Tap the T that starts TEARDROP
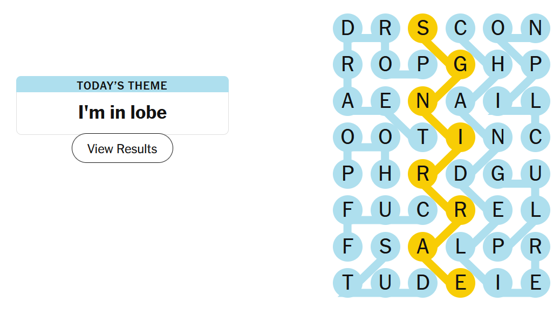The image size is (560, 315). (x=423, y=137)
